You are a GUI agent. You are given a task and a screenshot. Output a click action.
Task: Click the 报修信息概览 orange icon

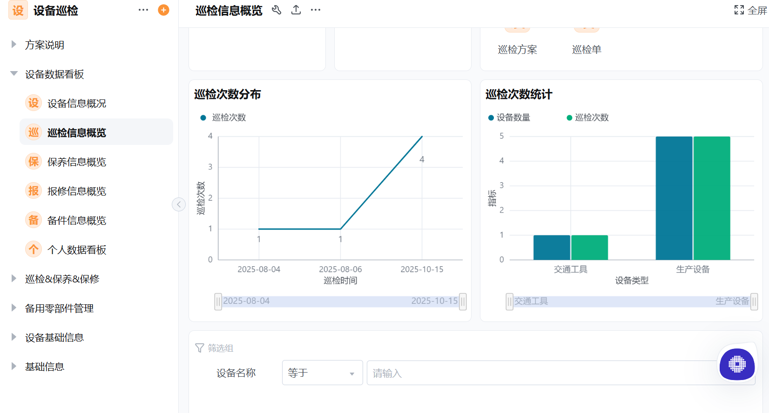34,191
